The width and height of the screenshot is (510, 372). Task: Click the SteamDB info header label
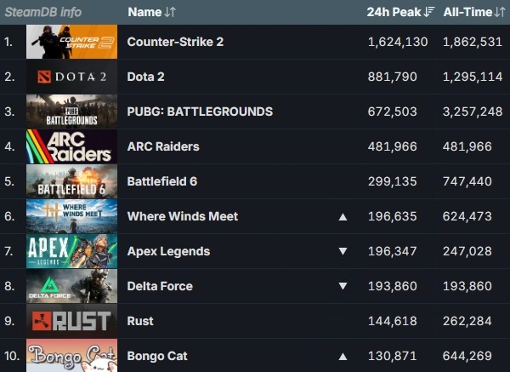(42, 12)
